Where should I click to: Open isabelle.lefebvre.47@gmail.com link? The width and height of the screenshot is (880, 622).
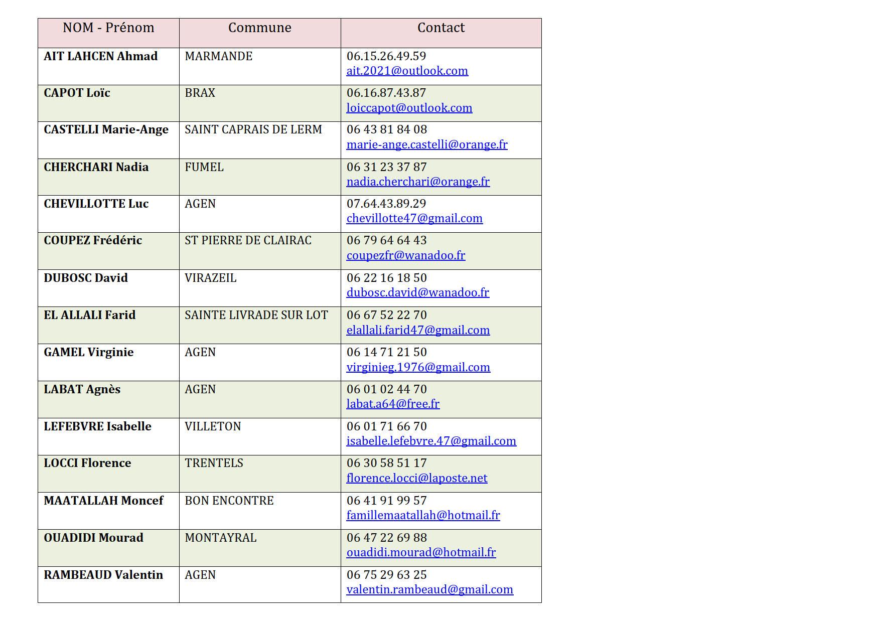pos(431,441)
